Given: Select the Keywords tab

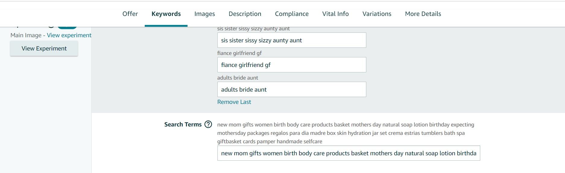Looking at the screenshot, I should point(166,14).
